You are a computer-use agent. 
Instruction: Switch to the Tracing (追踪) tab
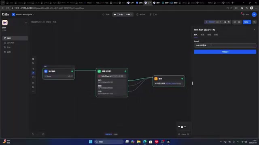pos(216,35)
